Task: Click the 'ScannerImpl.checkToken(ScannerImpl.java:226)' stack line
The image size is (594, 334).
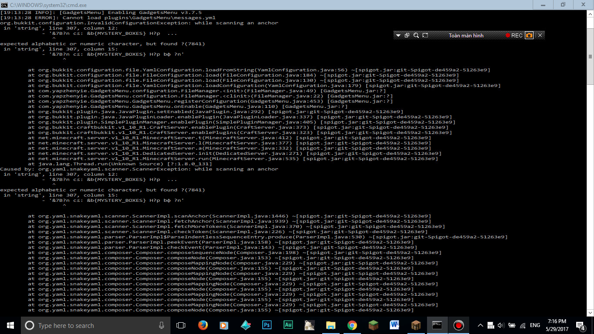Action: [228, 232]
